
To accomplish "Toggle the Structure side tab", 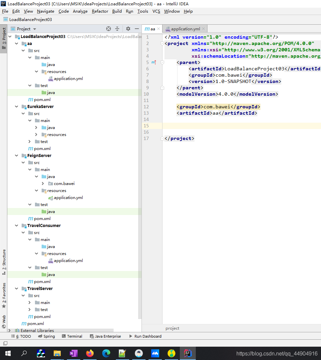I will tap(4, 262).
